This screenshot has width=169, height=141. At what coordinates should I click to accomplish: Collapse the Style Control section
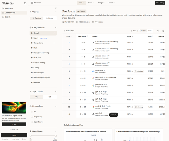56,92
